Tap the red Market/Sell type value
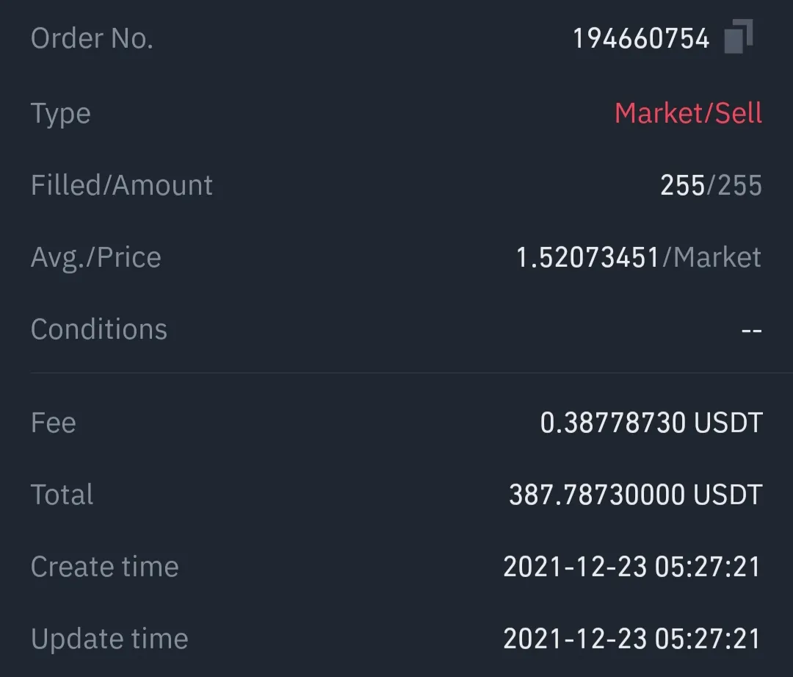793x677 pixels. pos(688,113)
